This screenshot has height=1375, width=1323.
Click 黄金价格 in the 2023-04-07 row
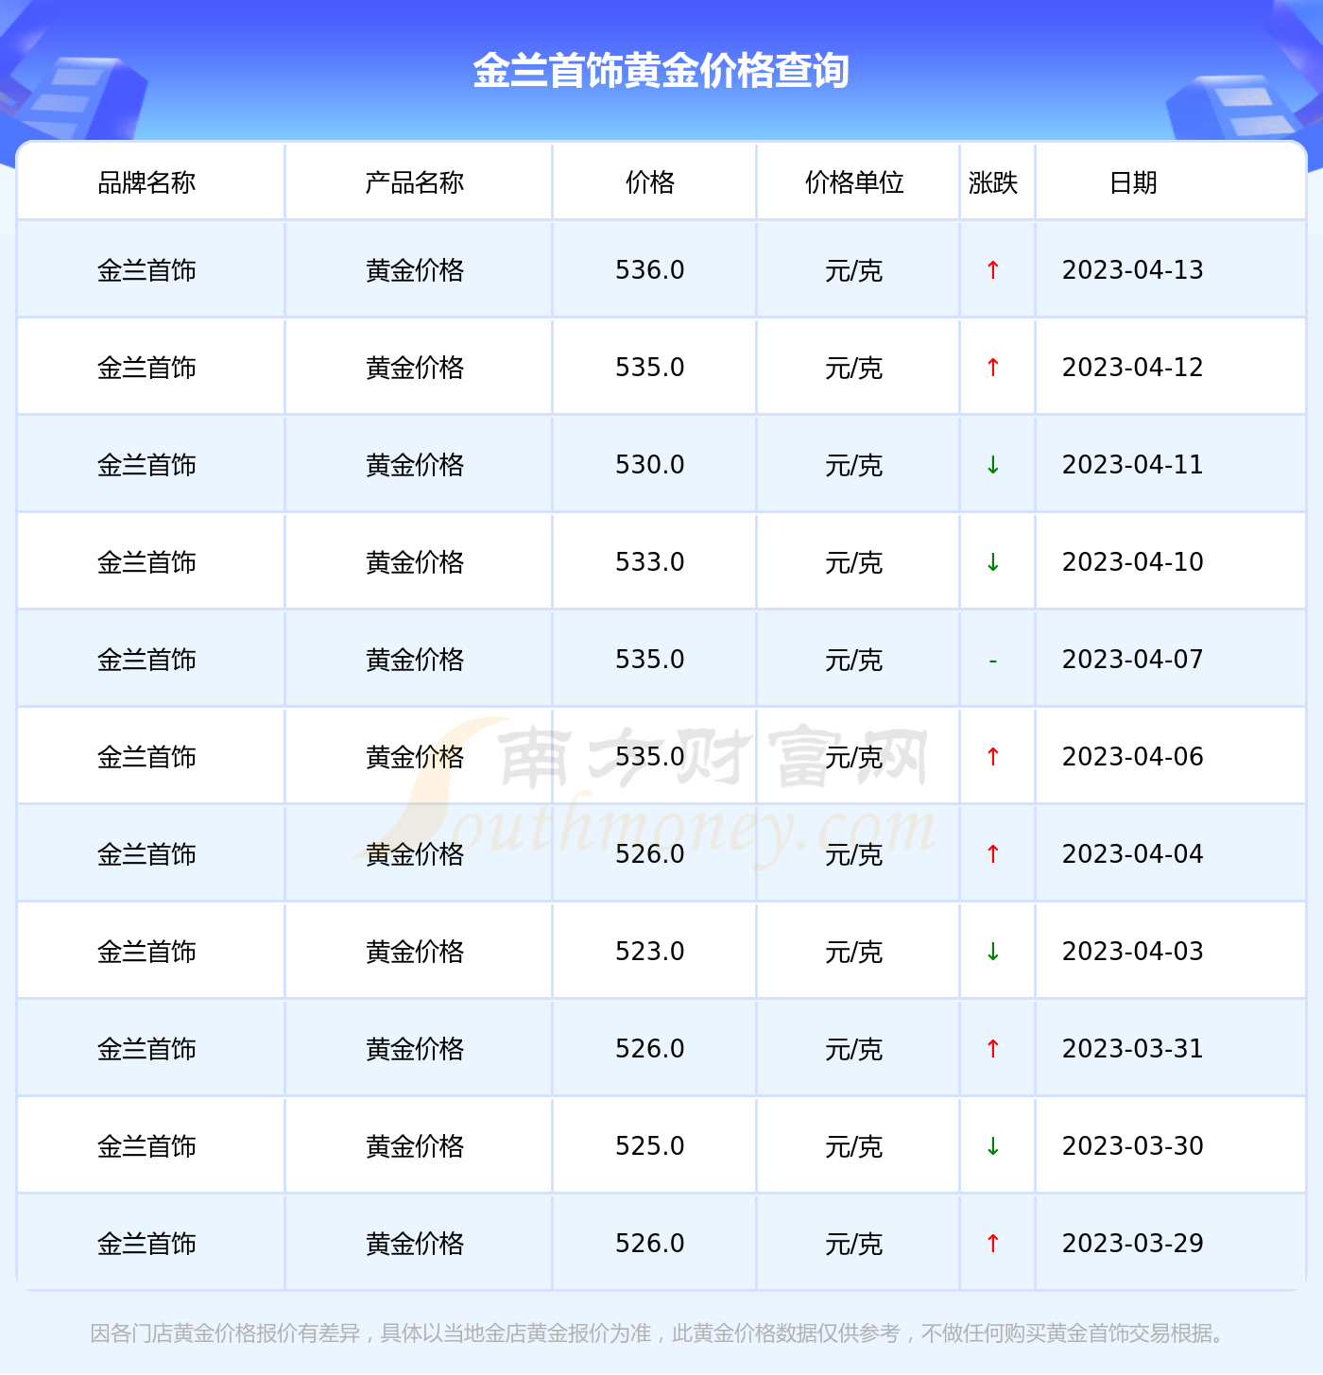pos(415,660)
